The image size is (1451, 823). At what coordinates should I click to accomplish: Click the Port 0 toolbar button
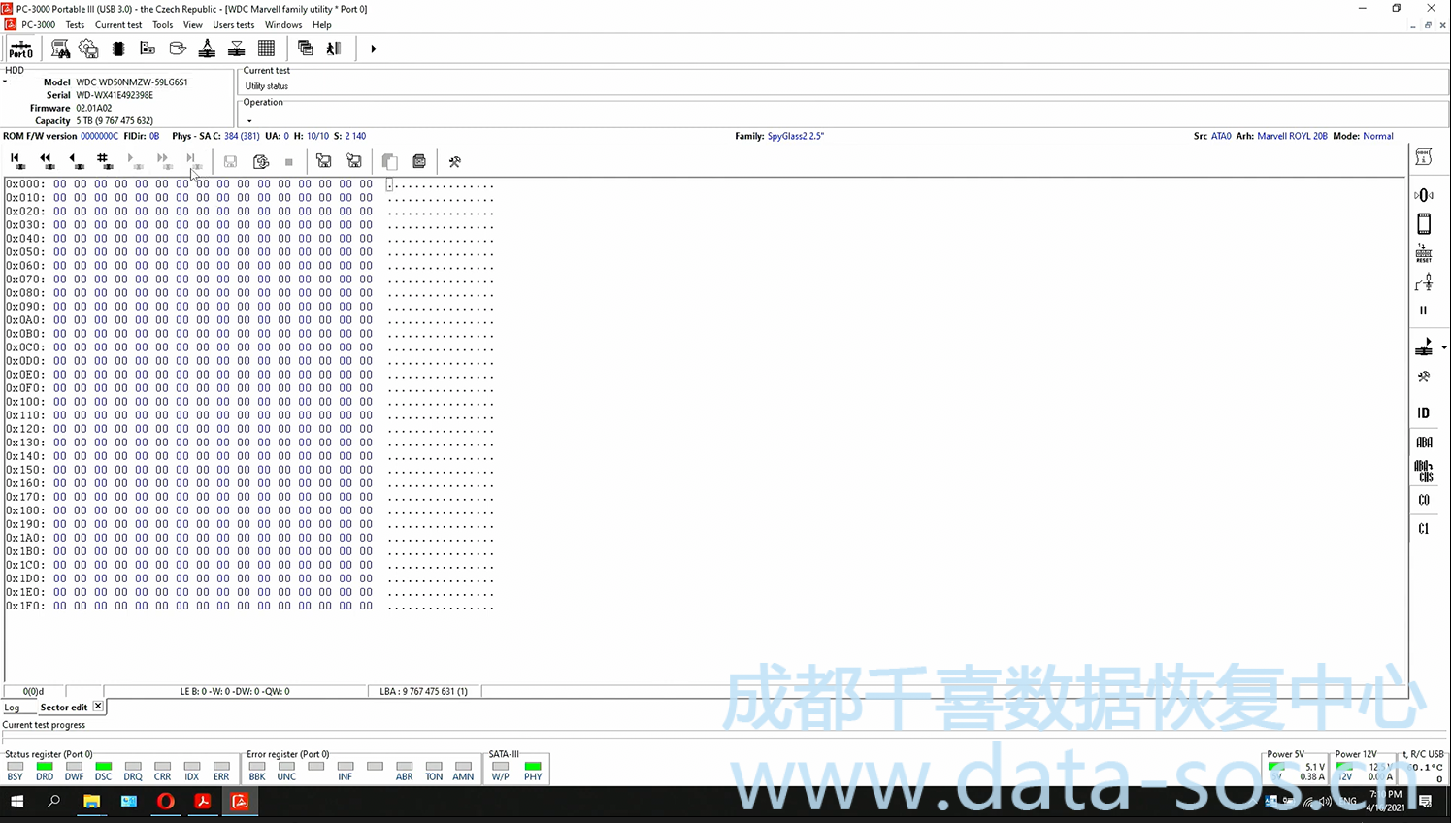click(20, 49)
